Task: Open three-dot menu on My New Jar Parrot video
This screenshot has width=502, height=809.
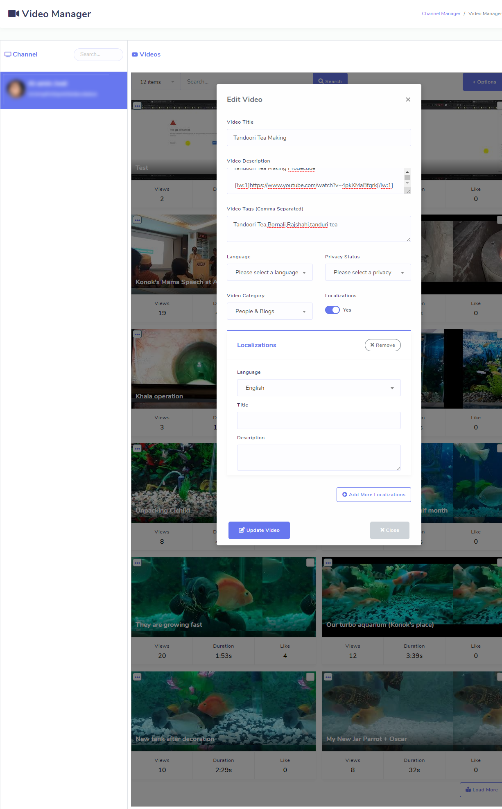Action: pos(328,677)
